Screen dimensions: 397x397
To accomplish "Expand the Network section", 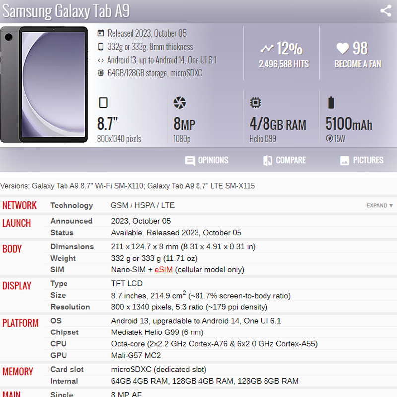I will coord(379,206).
